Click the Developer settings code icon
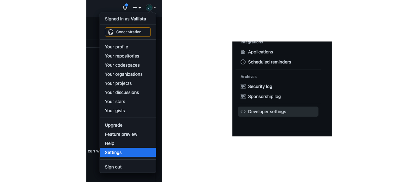The image size is (402, 182). (x=243, y=112)
